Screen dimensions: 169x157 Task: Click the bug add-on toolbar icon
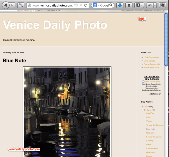click(150, 5)
